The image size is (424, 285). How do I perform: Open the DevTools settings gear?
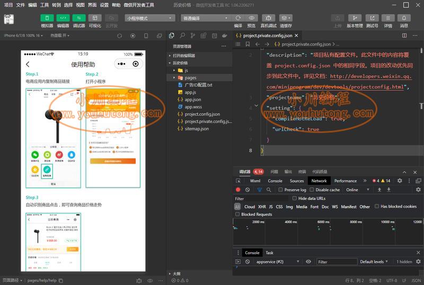click(x=400, y=181)
